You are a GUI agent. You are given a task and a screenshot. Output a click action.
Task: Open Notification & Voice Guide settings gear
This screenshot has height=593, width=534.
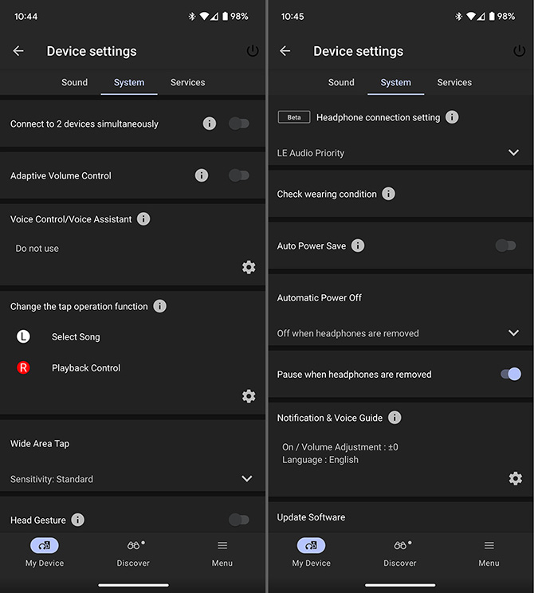pyautogui.click(x=515, y=478)
